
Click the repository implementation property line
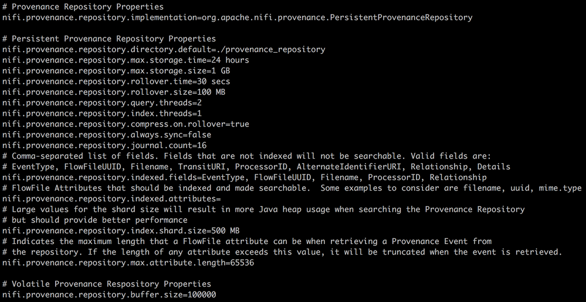click(237, 18)
